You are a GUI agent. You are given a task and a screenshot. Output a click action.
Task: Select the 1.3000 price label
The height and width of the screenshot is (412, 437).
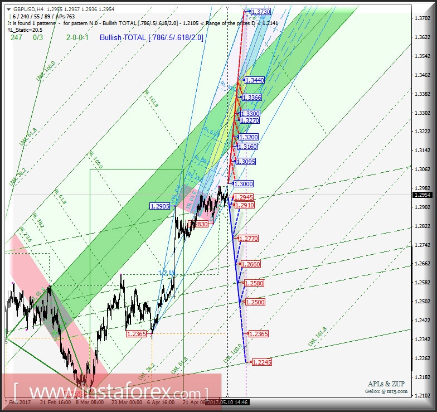[x=243, y=184]
